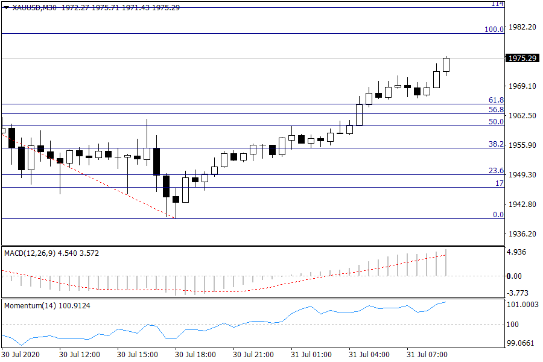The height and width of the screenshot is (362, 543).
Task: Click the Fibonacci 23.6 level label
Action: (x=496, y=171)
